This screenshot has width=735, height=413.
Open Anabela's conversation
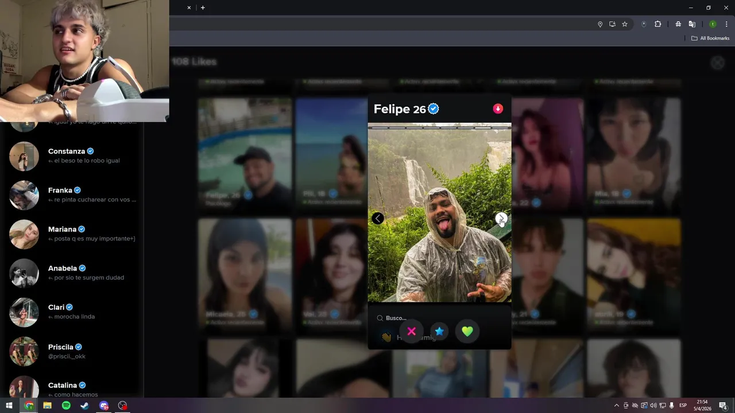[72, 273]
